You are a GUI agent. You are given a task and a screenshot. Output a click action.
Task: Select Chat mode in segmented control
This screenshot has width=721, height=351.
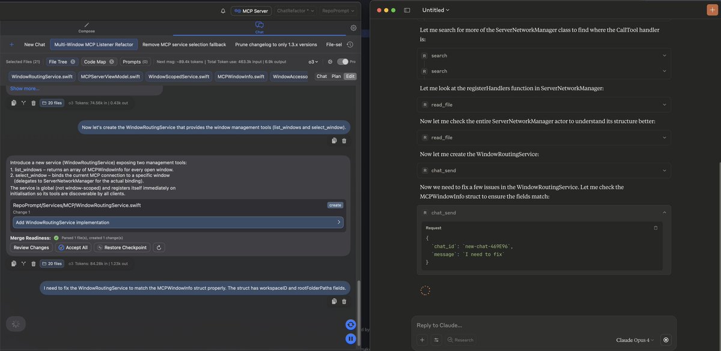coord(321,76)
